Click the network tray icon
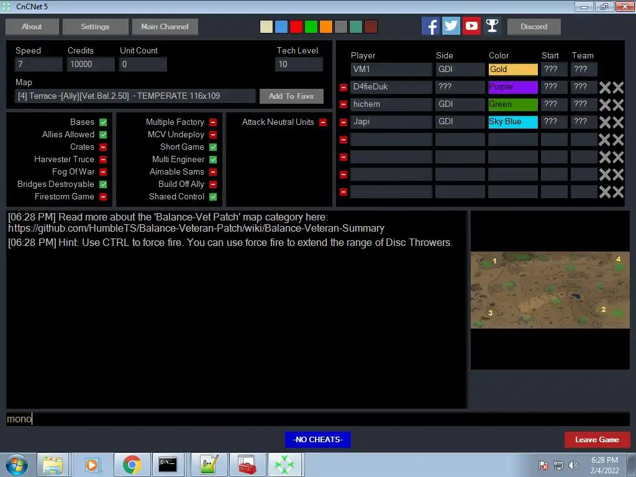 558,465
